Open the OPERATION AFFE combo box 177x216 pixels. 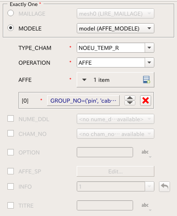point(116,62)
